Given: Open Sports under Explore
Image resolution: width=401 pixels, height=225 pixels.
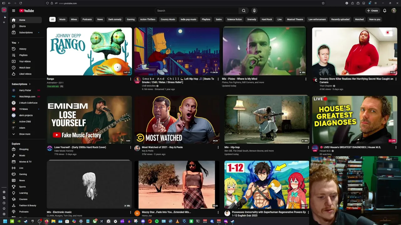Looking at the screenshot, I should pos(25,187).
